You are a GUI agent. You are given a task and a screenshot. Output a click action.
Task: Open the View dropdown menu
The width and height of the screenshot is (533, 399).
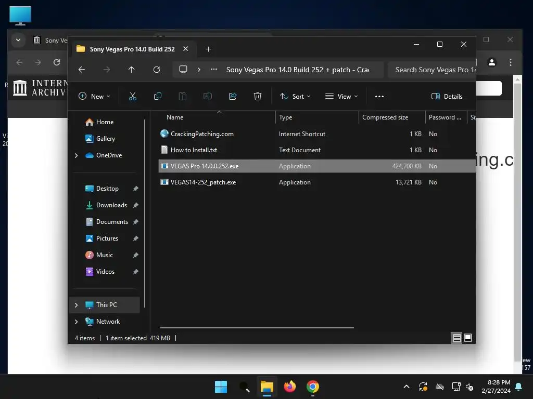coord(341,96)
